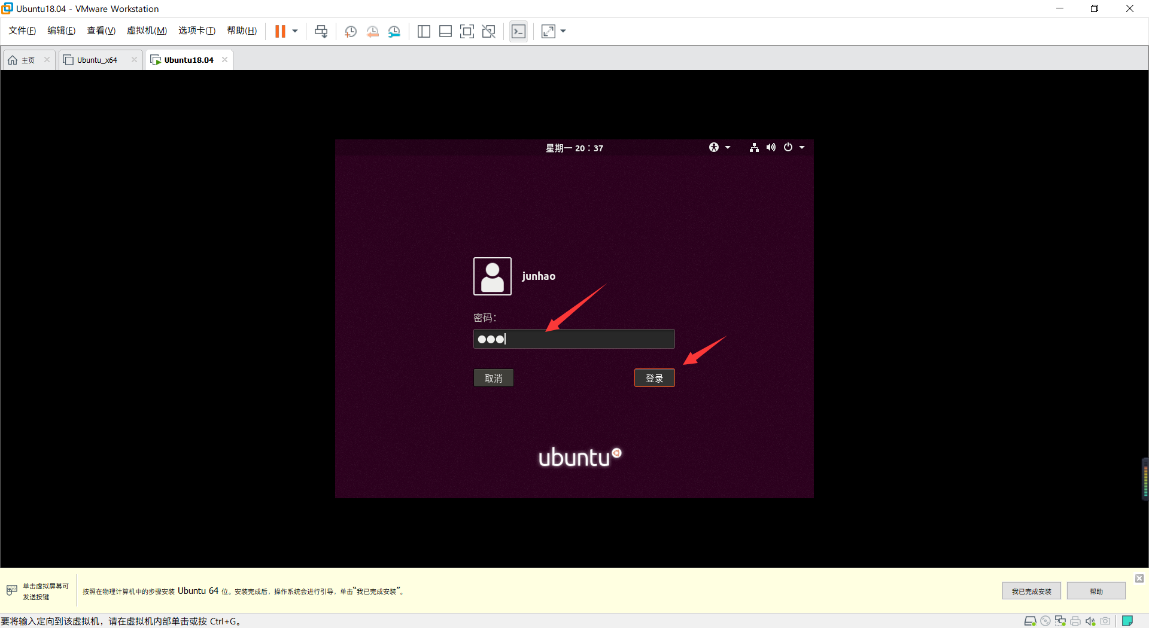Open the snapshot manager wrench-clock icon
The height and width of the screenshot is (628, 1149).
(x=394, y=31)
